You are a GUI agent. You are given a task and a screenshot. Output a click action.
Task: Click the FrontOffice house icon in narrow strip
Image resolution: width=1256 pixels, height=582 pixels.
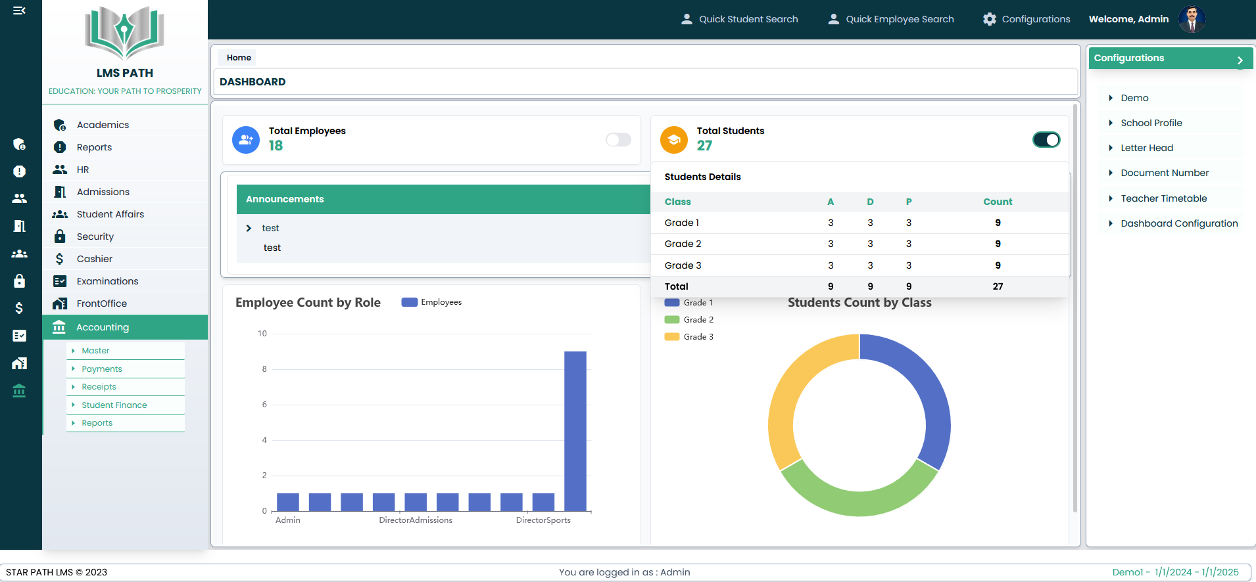coord(19,363)
